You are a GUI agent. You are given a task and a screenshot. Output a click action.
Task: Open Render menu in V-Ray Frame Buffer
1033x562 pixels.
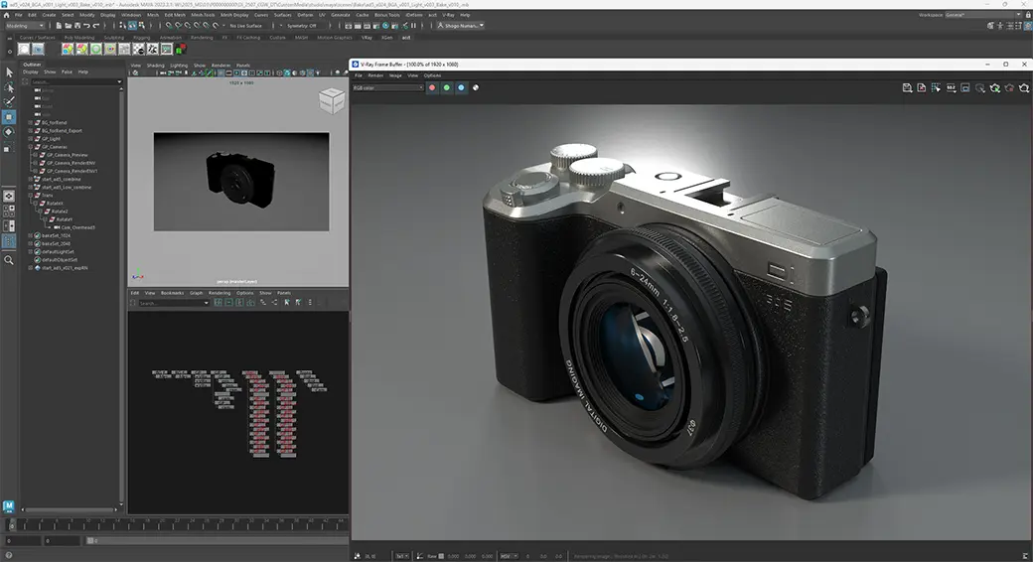pos(375,75)
